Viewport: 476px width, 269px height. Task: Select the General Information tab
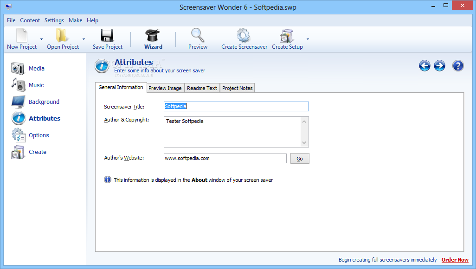121,87
